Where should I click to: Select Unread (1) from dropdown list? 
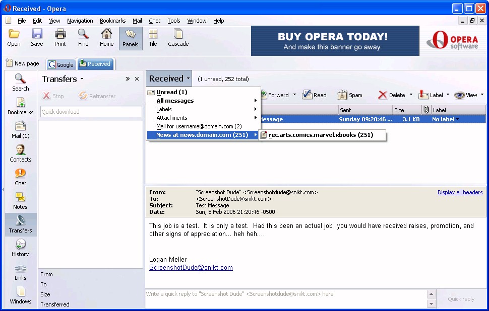(x=203, y=92)
